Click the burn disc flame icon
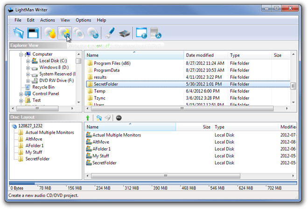308x209 pixels. (50, 33)
